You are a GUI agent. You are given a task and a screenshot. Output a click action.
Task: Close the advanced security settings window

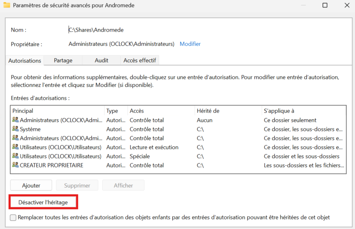click(347, 5)
